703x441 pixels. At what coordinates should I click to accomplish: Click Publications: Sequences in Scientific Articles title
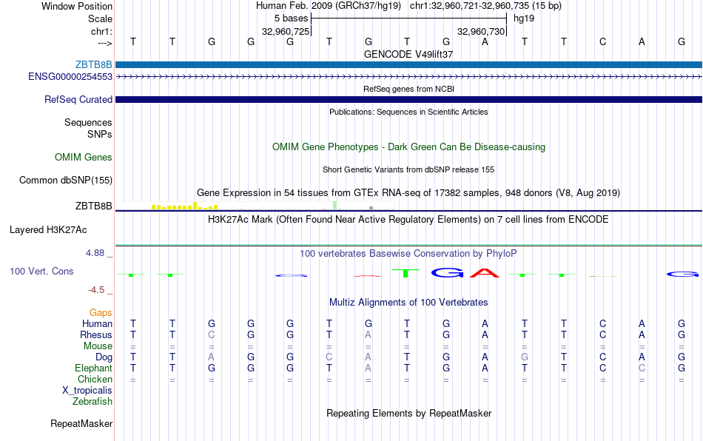[x=408, y=112]
